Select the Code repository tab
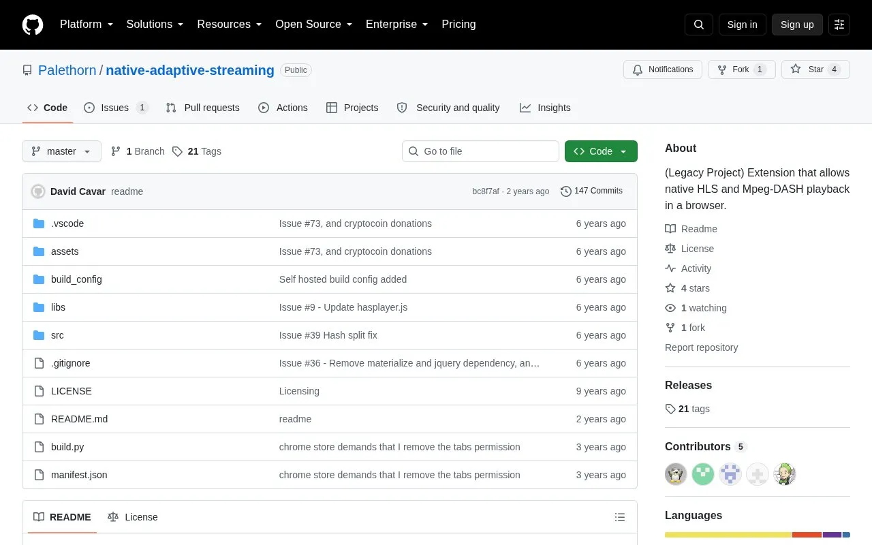The height and width of the screenshot is (545, 872). pos(47,108)
